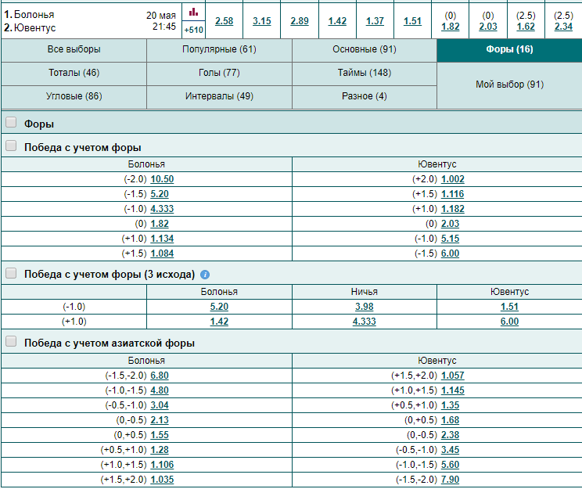The width and height of the screenshot is (582, 489).
Task: Pick Ювентус (+0.5,+1.0) odds 1.35
Action: pyautogui.click(x=450, y=405)
